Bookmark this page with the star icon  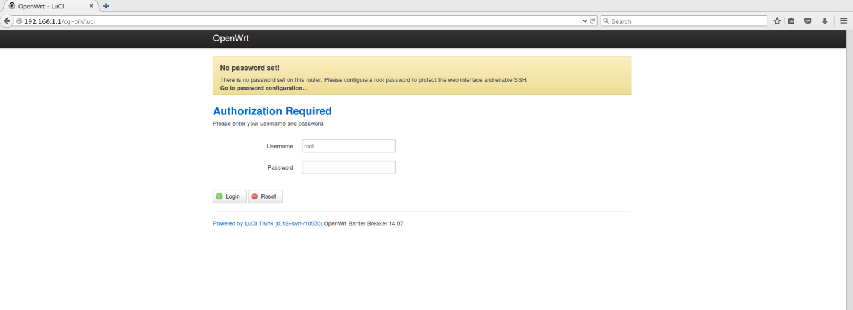777,21
